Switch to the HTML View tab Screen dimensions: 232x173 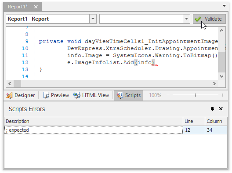click(91, 95)
